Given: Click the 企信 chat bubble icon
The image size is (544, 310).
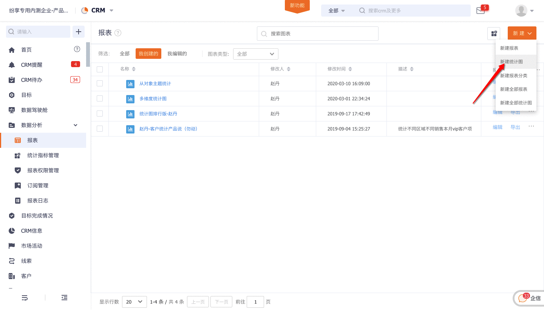Looking at the screenshot, I should point(522,298).
